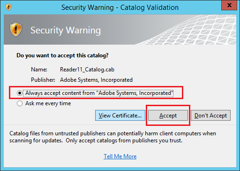
Task: Click the Security Warning banner heading
Action: click(66, 31)
